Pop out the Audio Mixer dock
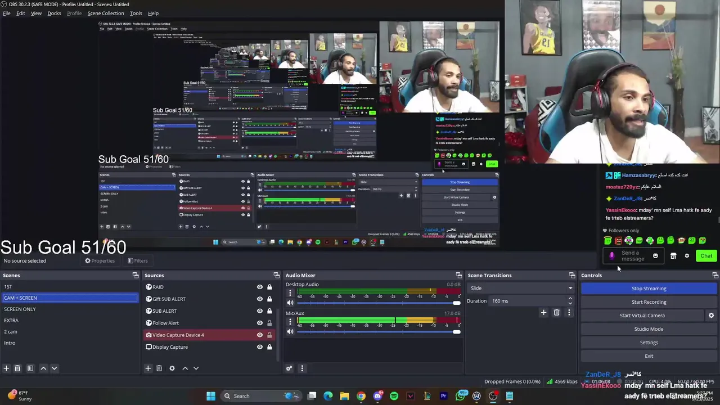 point(458,275)
